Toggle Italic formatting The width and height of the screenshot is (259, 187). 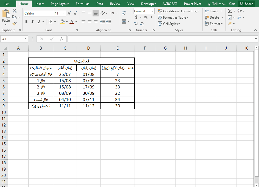(32, 22)
